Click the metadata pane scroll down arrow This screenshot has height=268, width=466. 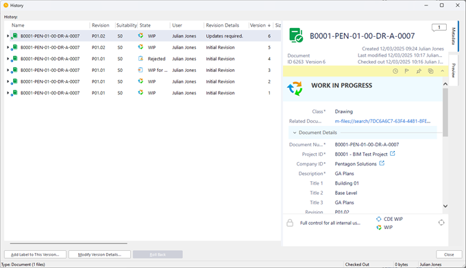click(x=445, y=206)
